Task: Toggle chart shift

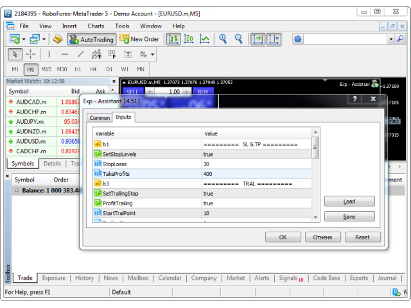Action: pos(274,39)
